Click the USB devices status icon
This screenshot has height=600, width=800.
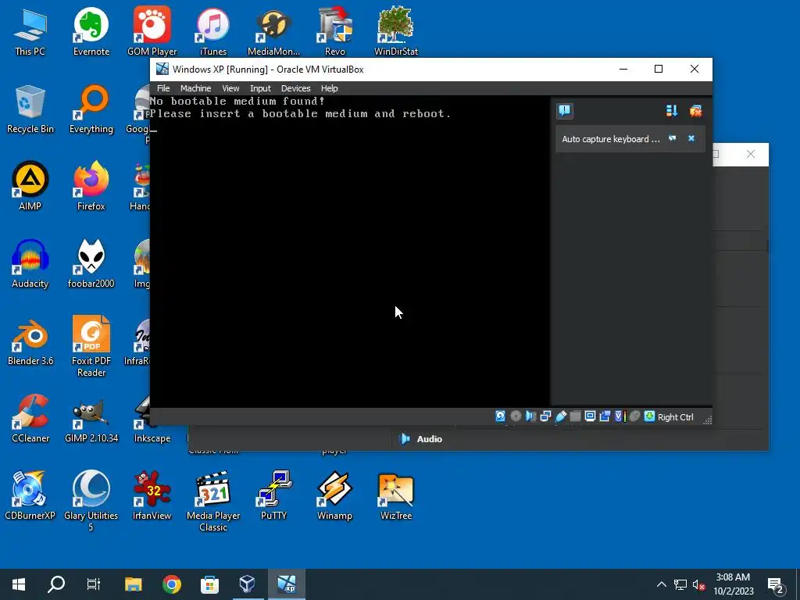tap(561, 416)
